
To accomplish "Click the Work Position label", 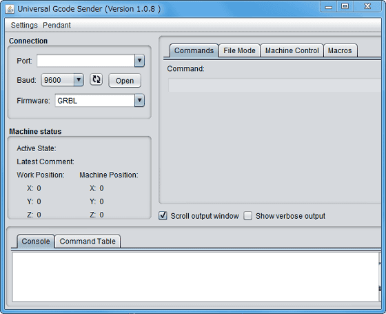I will click(x=41, y=175).
